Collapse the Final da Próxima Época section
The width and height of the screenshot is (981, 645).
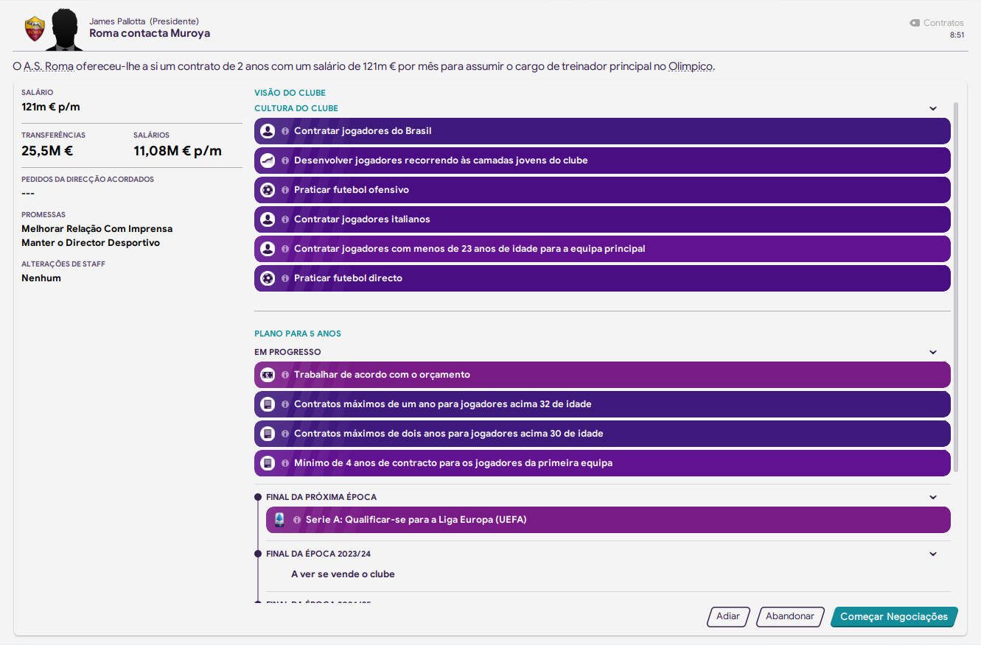pyautogui.click(x=933, y=497)
